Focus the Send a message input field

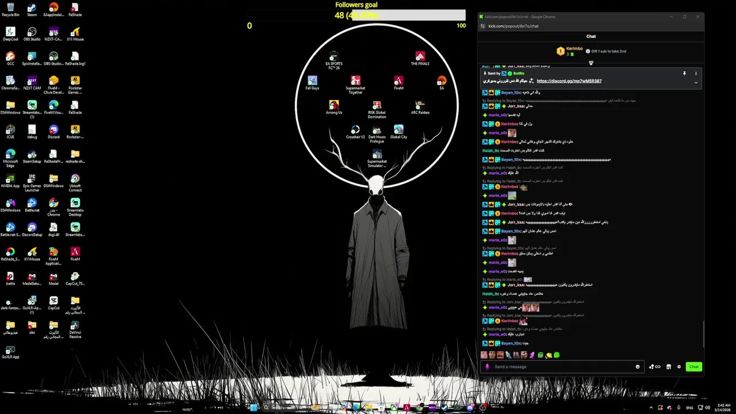click(x=562, y=367)
